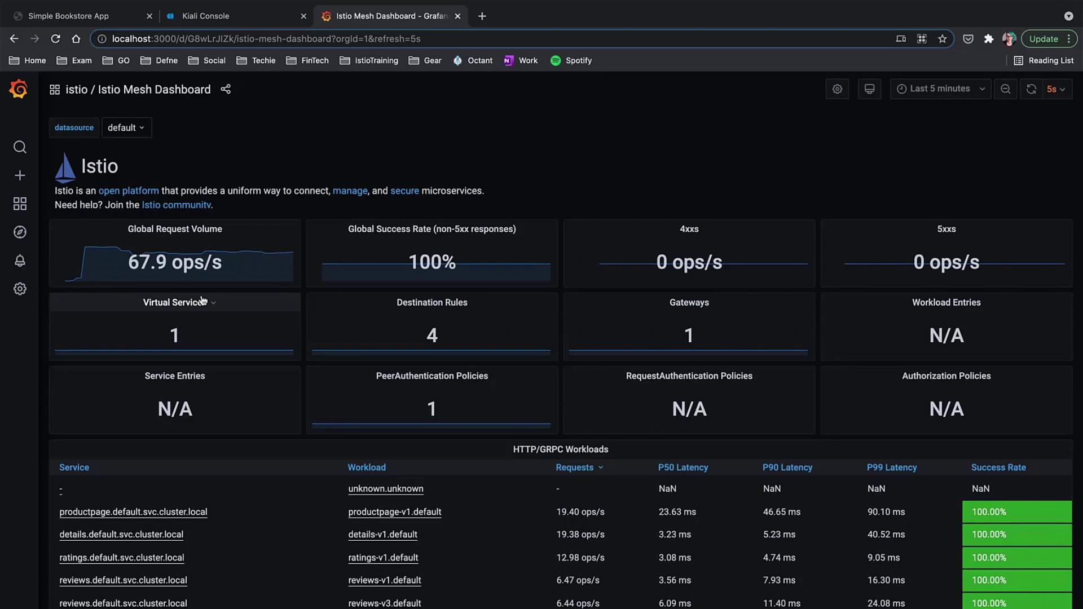Refresh dashboard with the refresh icon

[1031, 89]
